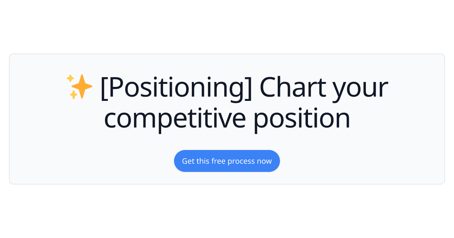The image size is (454, 238).
Task: Click the white background outside the card
Action: 227,23
